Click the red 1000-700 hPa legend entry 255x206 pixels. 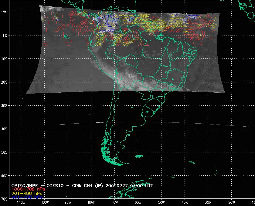point(28,189)
